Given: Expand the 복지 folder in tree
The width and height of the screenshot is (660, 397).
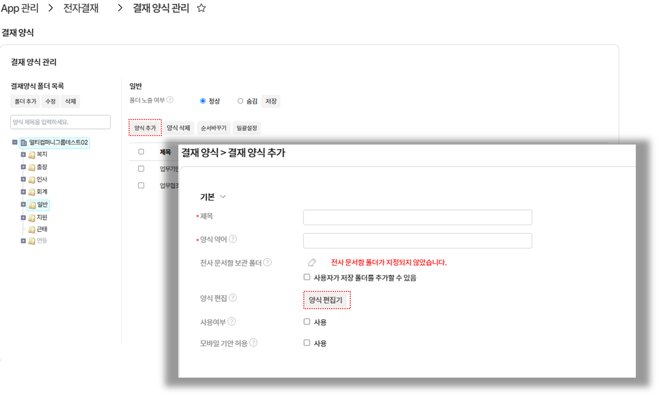Looking at the screenshot, I should (x=23, y=154).
